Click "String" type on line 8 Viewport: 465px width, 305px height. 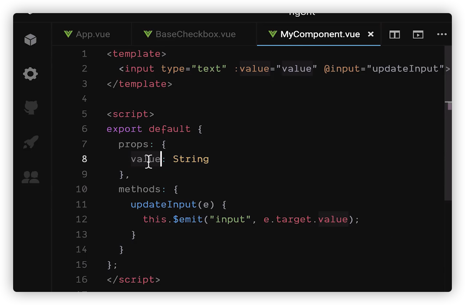pos(191,159)
